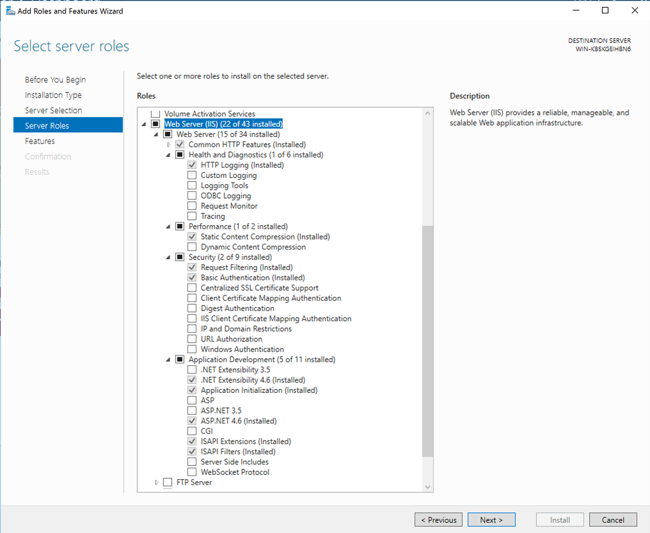Select the Web Server (IIS) role row
The width and height of the screenshot is (650, 533).
[x=223, y=124]
